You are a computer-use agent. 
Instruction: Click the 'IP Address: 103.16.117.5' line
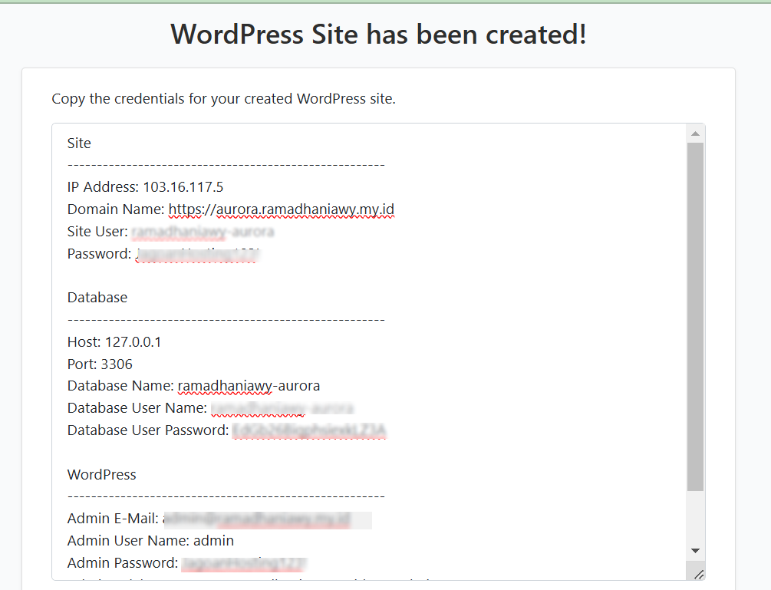tap(145, 187)
